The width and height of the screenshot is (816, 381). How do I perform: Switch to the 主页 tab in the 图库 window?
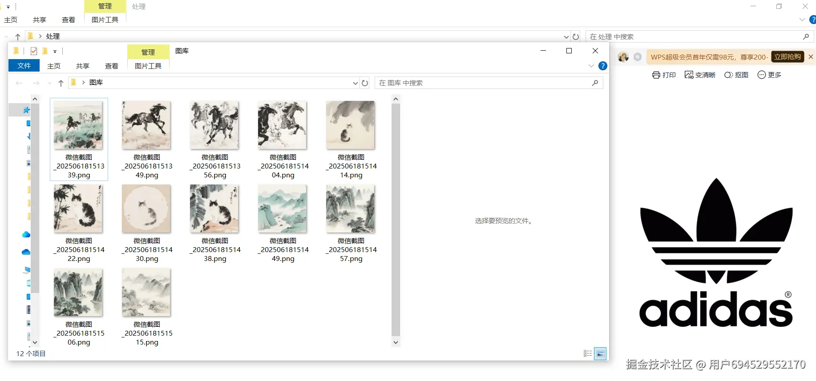coord(54,66)
